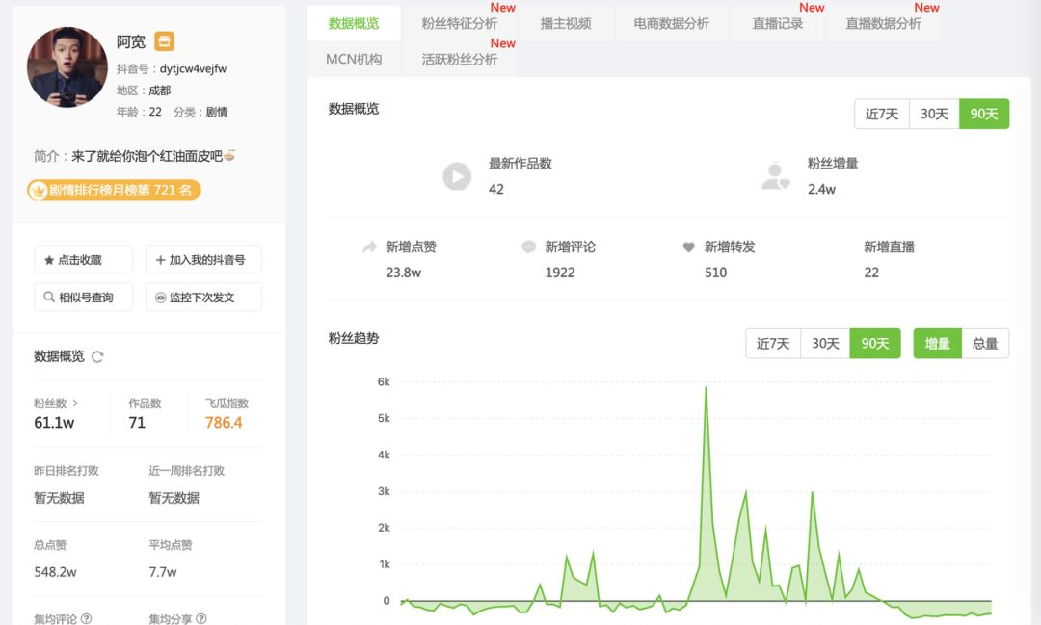Click the share-arrow icon beside 新增点赞

coord(370,247)
